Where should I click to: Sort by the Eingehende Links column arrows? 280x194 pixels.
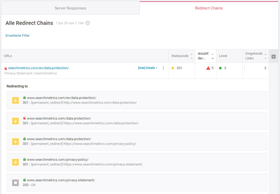tap(265, 56)
